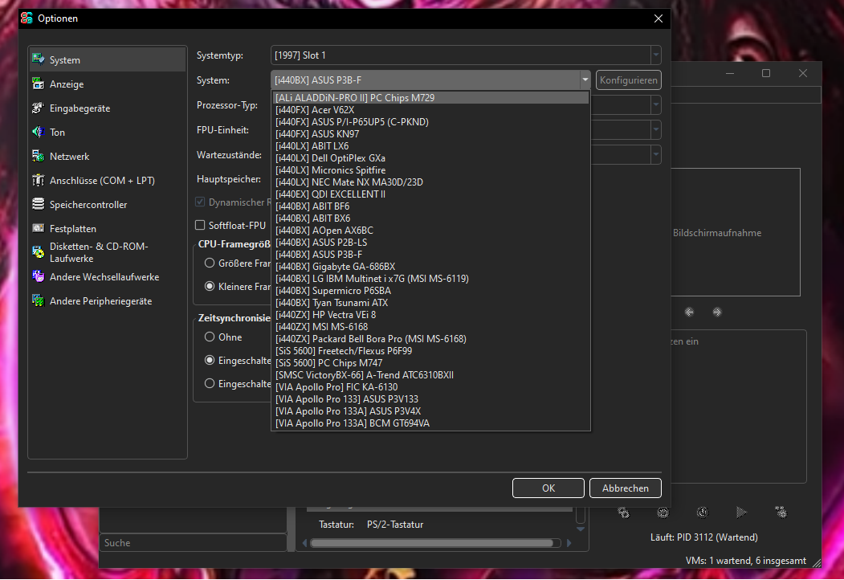The width and height of the screenshot is (844, 580).
Task: Select the Anzeige display icon in sidebar
Action: pyautogui.click(x=38, y=84)
